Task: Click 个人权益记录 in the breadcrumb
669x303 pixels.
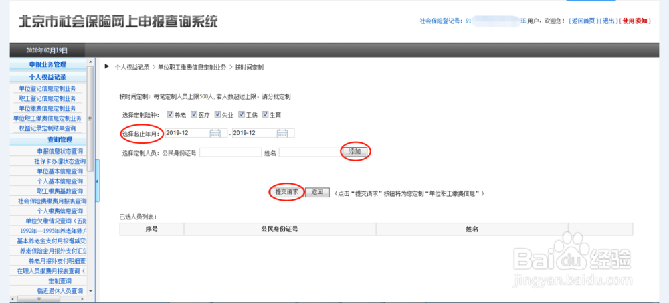Action: click(132, 68)
